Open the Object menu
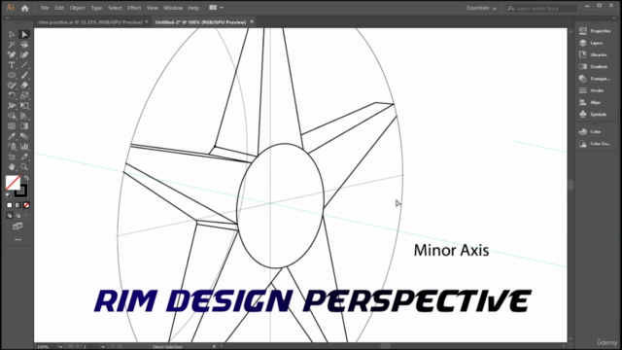Viewport: 622px width, 350px height. point(78,8)
